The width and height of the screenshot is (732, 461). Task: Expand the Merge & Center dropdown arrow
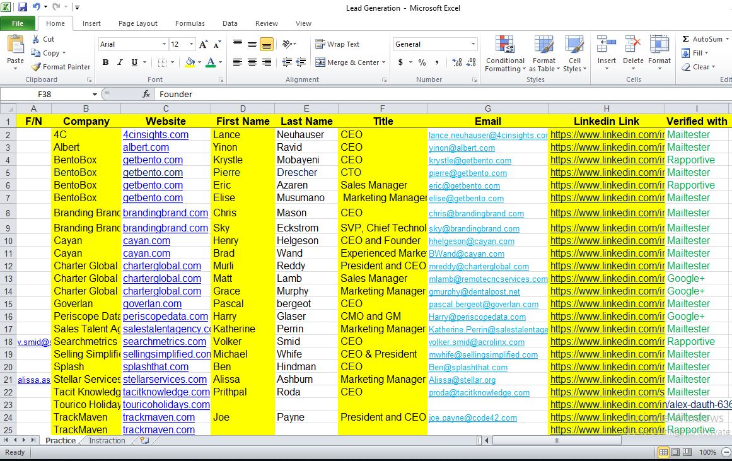(384, 62)
